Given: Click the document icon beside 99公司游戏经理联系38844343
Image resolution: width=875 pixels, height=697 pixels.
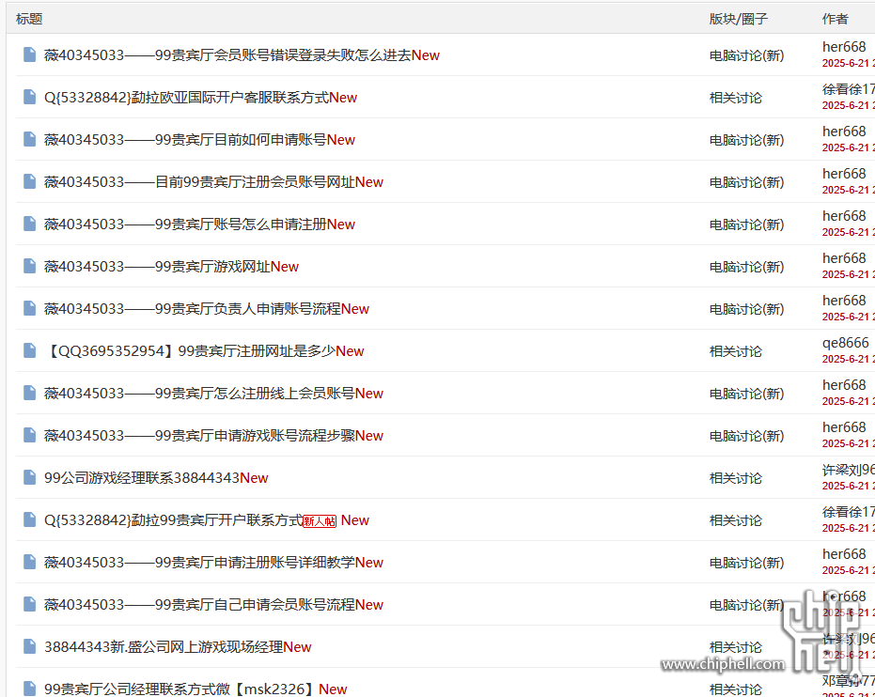Looking at the screenshot, I should (x=29, y=477).
